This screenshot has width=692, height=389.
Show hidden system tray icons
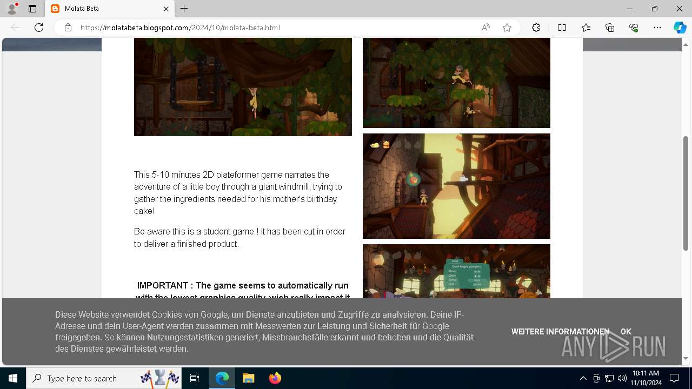tap(583, 378)
